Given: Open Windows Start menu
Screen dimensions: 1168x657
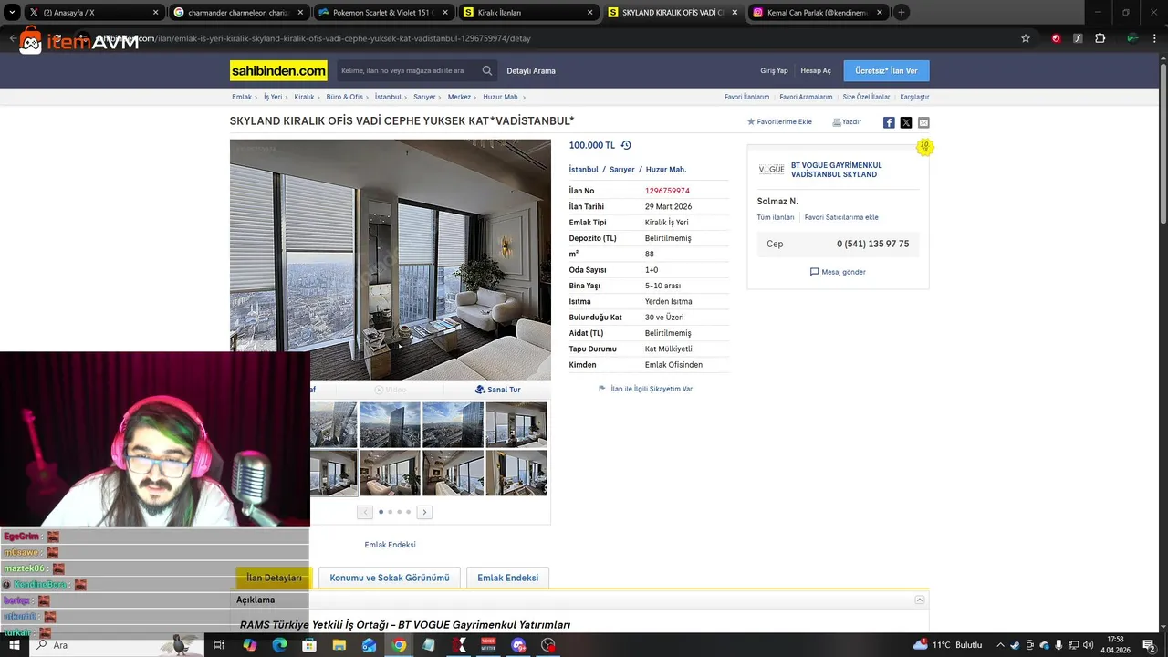Looking at the screenshot, I should tap(14, 645).
